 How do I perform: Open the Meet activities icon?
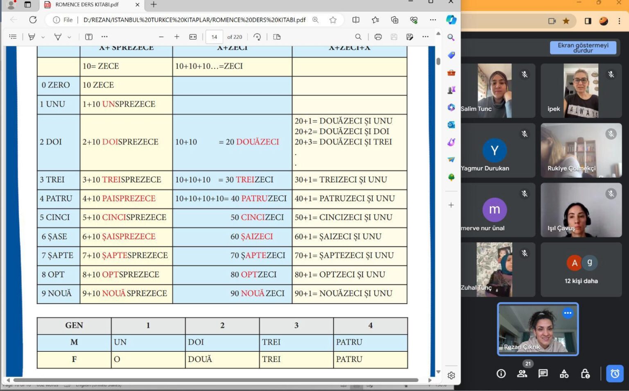564,373
